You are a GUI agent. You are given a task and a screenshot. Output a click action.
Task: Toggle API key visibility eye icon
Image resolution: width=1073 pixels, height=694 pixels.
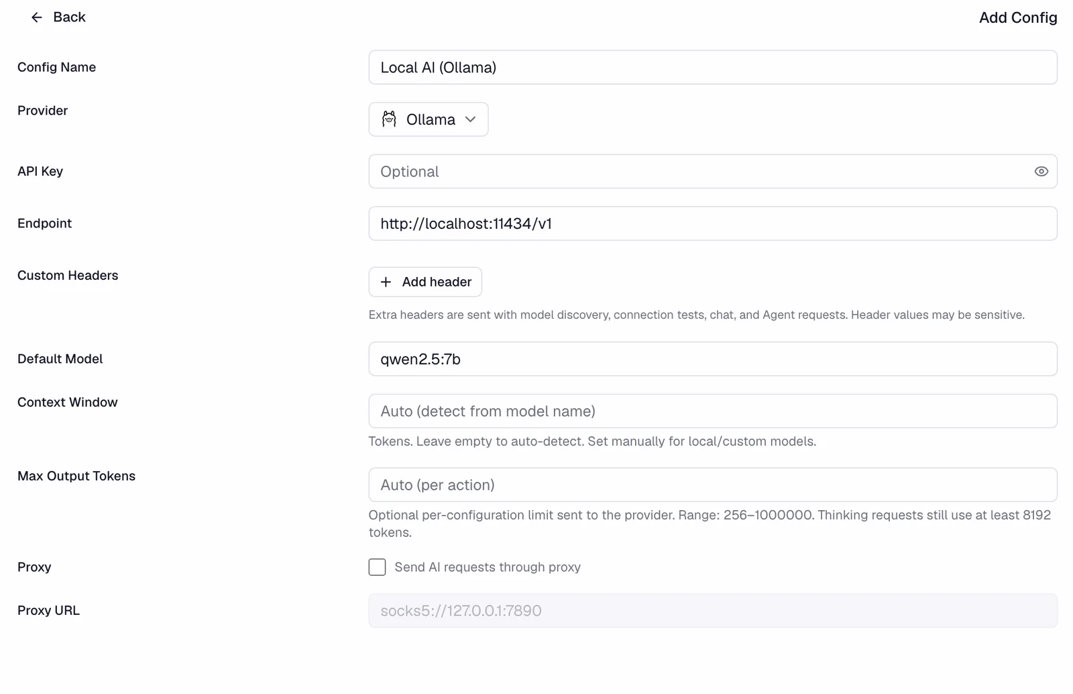pyautogui.click(x=1041, y=172)
